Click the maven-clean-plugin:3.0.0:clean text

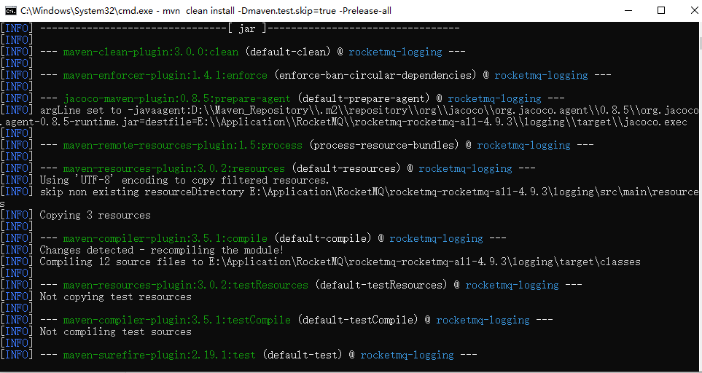tap(150, 52)
